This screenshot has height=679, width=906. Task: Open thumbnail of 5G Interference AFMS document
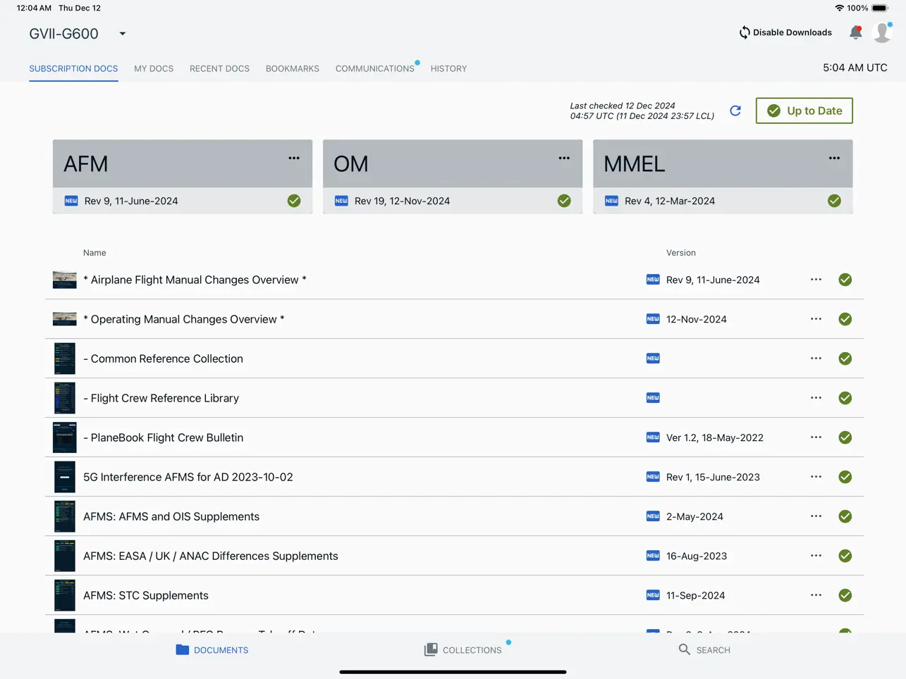pyautogui.click(x=64, y=477)
